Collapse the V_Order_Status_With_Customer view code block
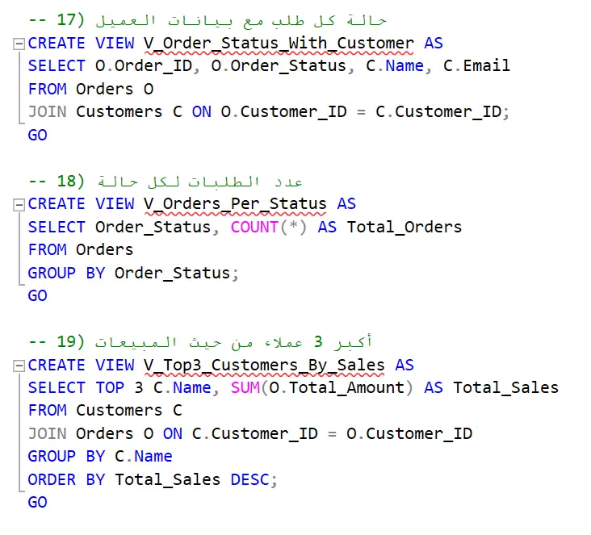 tap(19, 44)
